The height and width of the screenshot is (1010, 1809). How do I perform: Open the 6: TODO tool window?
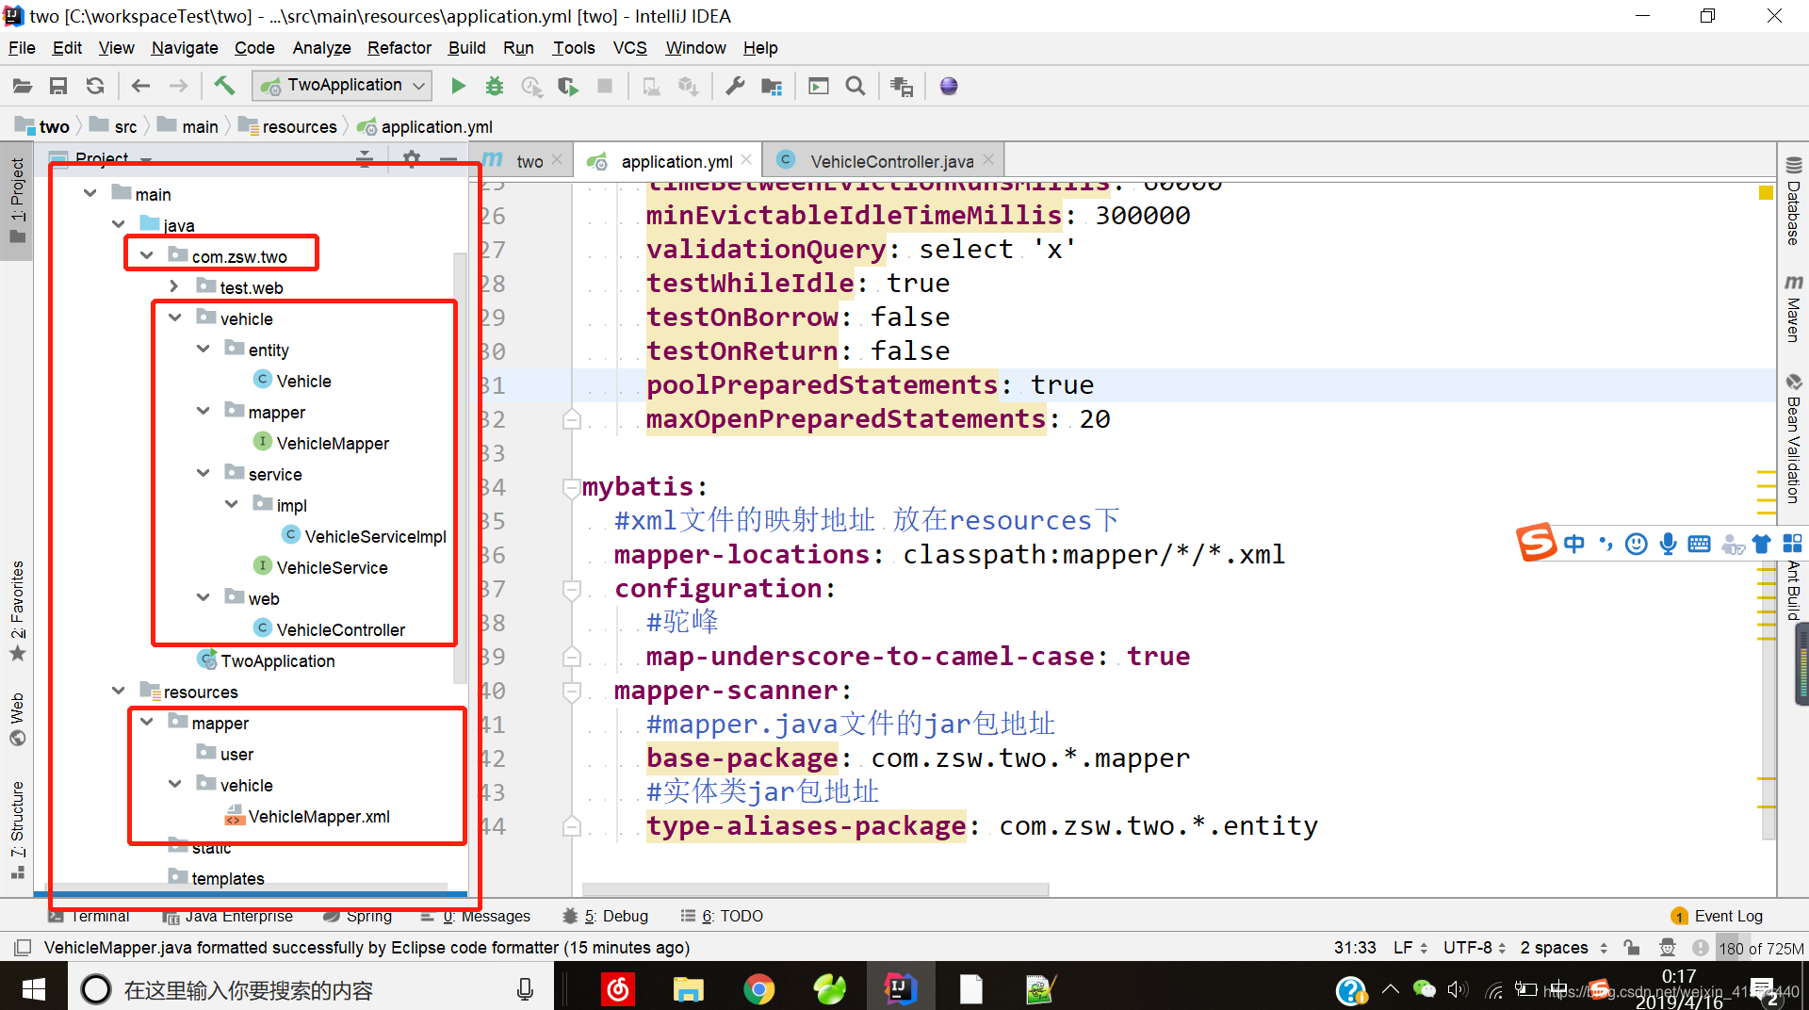(x=723, y=916)
